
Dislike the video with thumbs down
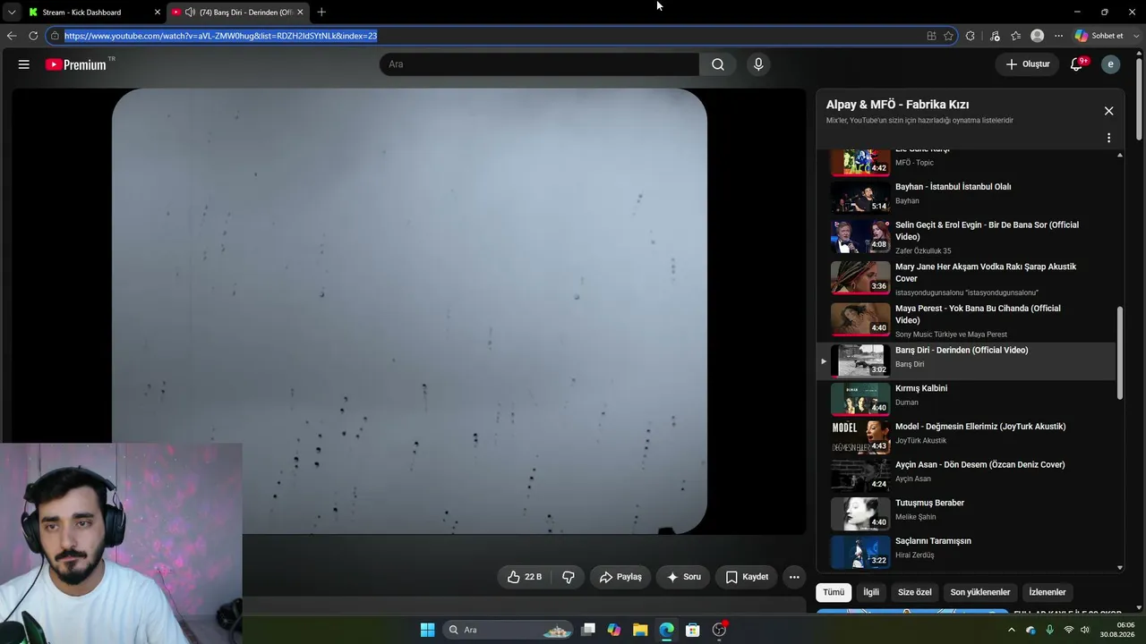pos(568,577)
